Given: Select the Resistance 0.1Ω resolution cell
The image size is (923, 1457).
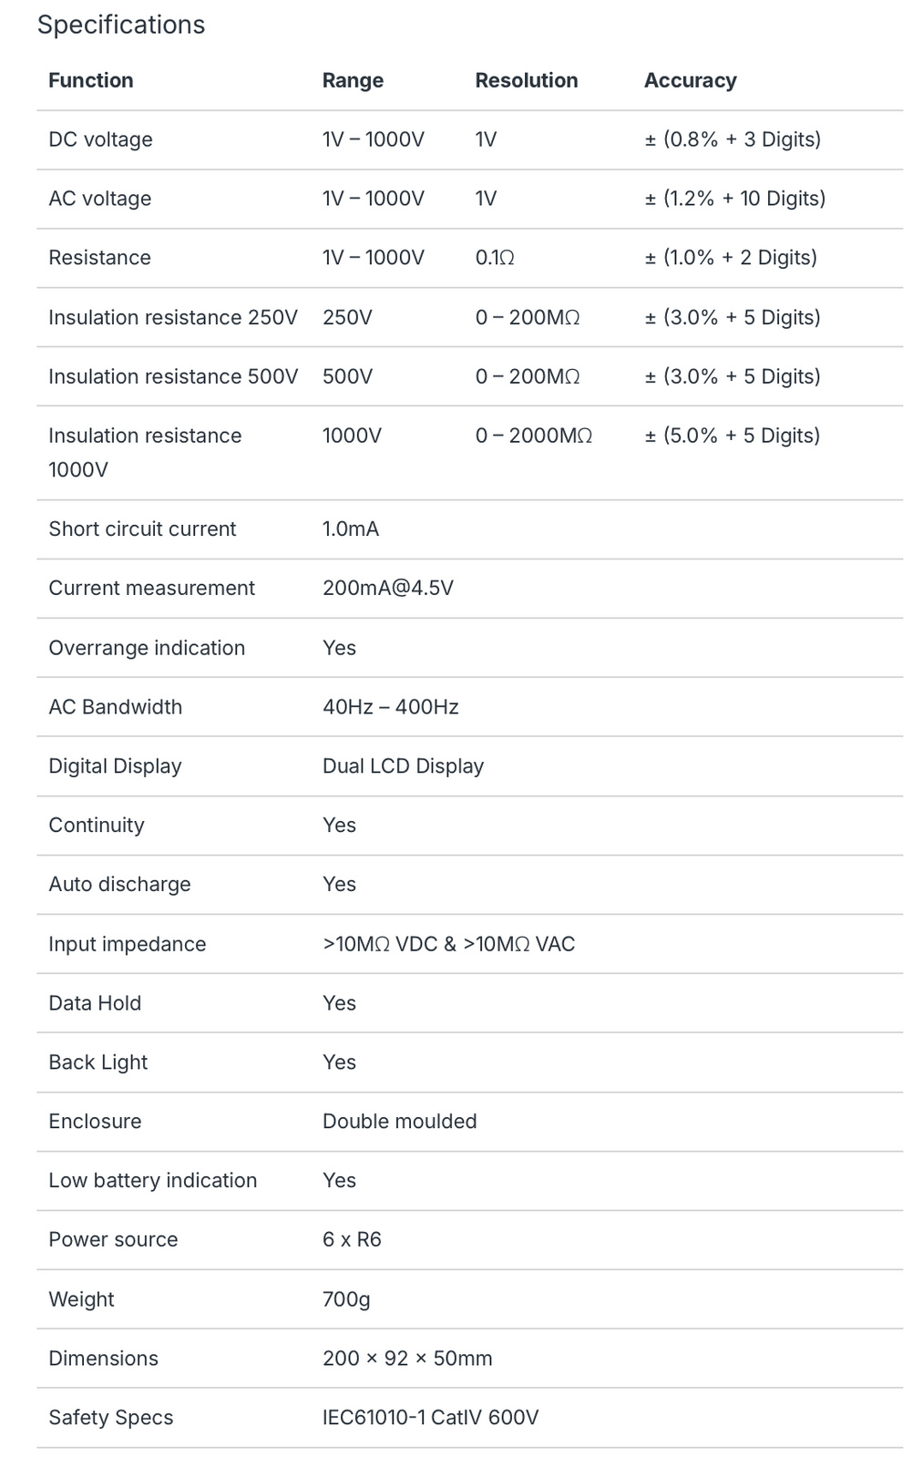Looking at the screenshot, I should 495,258.
